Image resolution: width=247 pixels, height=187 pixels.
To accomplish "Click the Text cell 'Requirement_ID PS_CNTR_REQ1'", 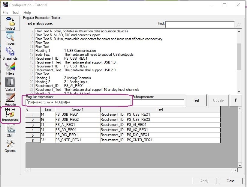I will [160, 140].
